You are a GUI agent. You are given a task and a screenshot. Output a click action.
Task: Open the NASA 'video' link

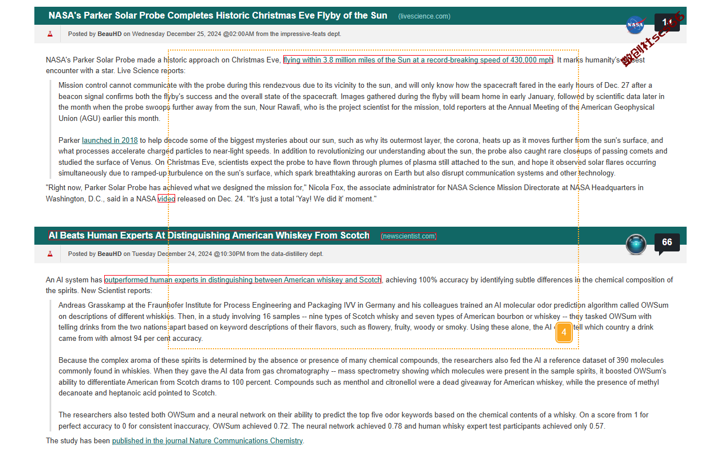pyautogui.click(x=166, y=199)
